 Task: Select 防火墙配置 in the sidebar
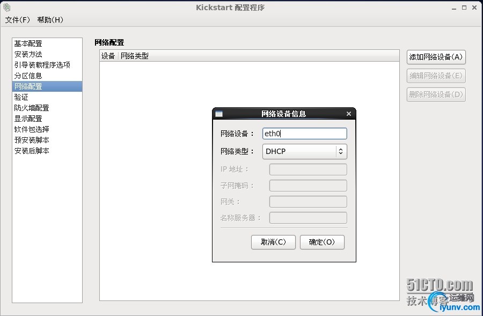pos(47,108)
